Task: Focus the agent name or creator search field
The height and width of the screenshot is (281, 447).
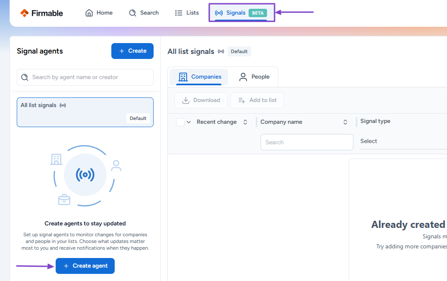Action: (x=85, y=77)
